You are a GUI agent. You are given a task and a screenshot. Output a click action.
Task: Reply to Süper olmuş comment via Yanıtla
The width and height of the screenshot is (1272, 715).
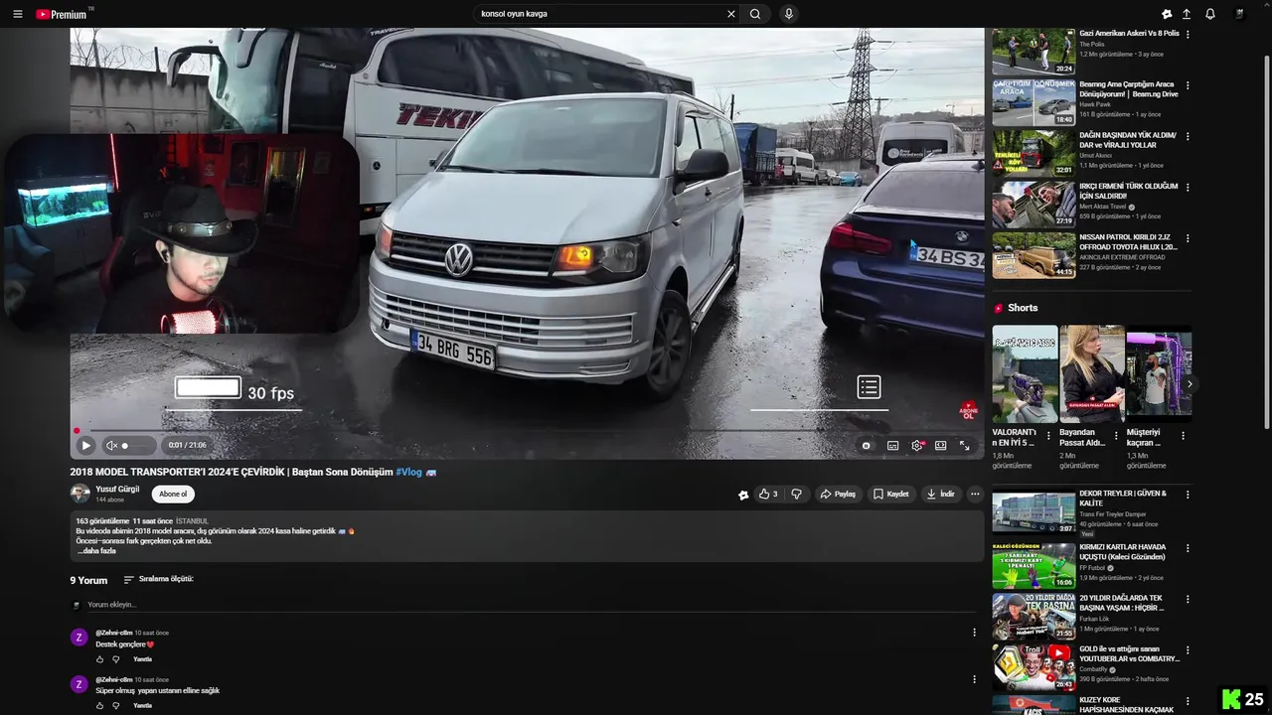coord(142,705)
